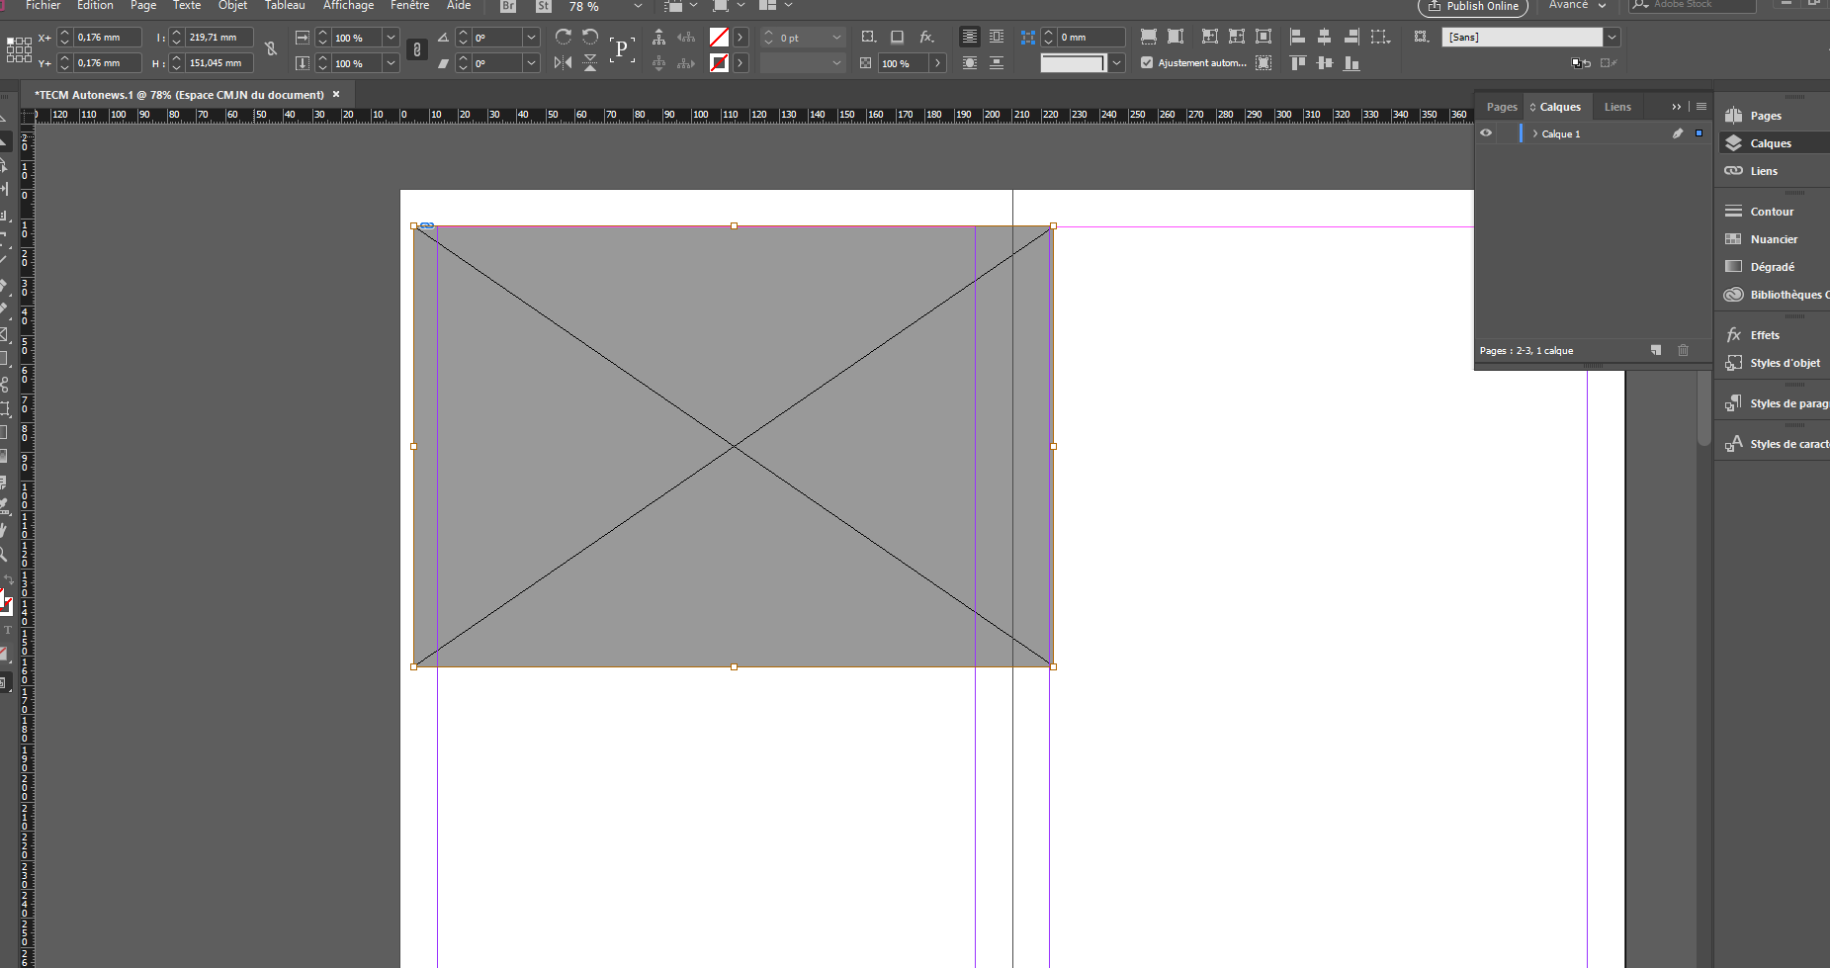Switch to the Liens tab

click(x=1617, y=107)
